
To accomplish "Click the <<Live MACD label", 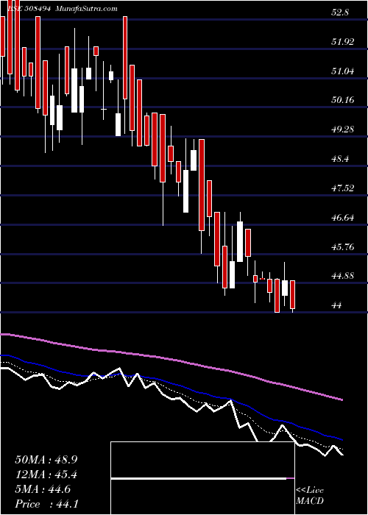I will (x=310, y=496).
